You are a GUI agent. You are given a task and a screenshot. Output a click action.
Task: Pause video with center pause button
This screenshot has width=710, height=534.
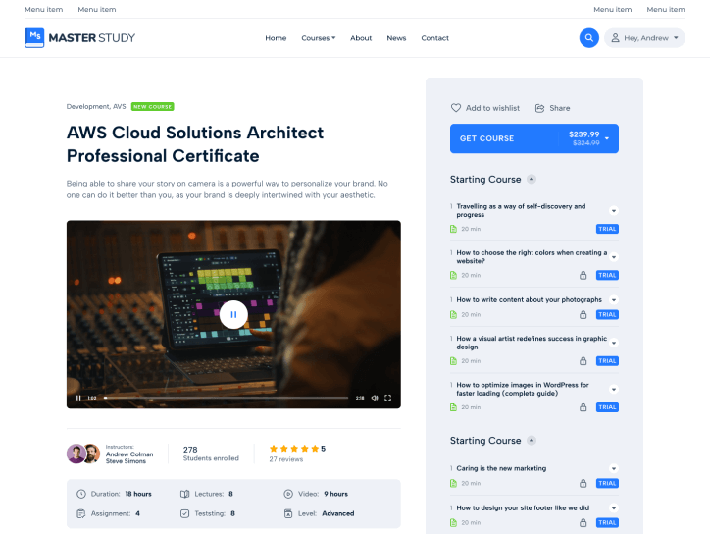tap(233, 314)
